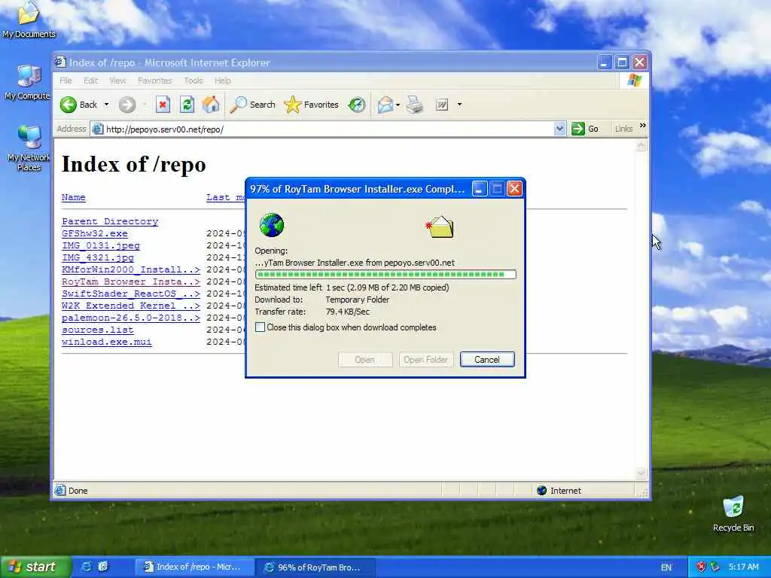This screenshot has height=578, width=771.
Task: Launch Internet Explorer from Quick Launch
Action: (86, 567)
